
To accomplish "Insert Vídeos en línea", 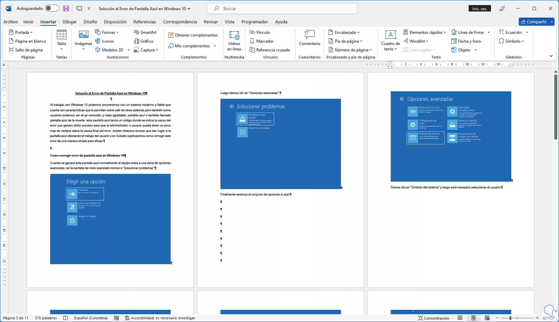I will (x=234, y=41).
